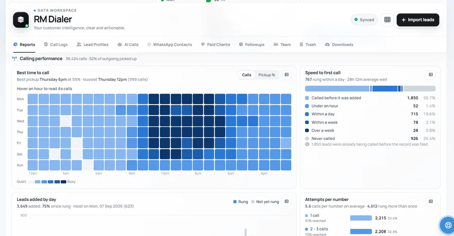Click the Mon row label
Image resolution: width=454 pixels, height=236 pixels.
pyautogui.click(x=20, y=99)
